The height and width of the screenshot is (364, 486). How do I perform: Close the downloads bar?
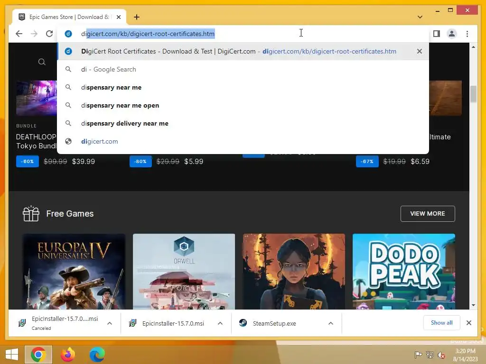(469, 323)
